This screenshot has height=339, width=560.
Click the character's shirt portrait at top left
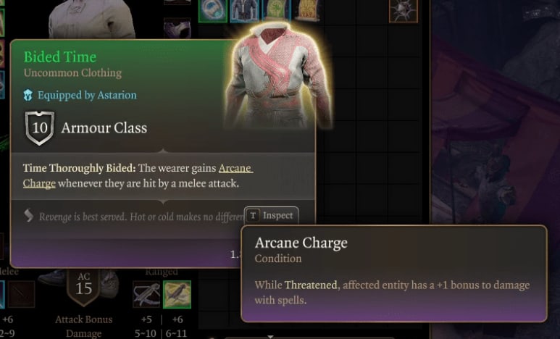click(92, 19)
